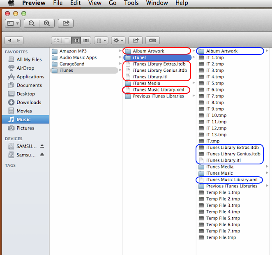Image resolution: width=272 pixels, height=255 pixels.
Task: Select the iT 7.tmp file
Action: (231, 96)
